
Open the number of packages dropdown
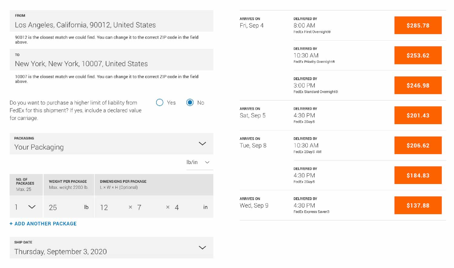coord(26,207)
